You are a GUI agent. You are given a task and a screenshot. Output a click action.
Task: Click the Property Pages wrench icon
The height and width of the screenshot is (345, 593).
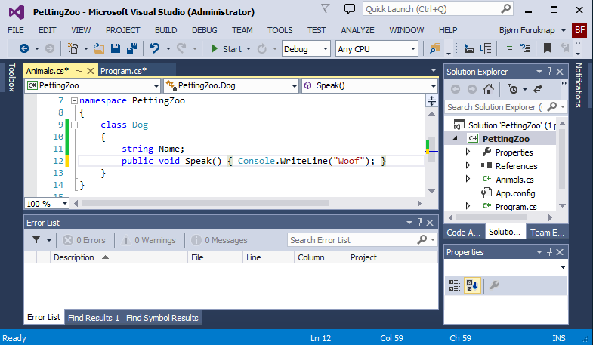point(494,285)
